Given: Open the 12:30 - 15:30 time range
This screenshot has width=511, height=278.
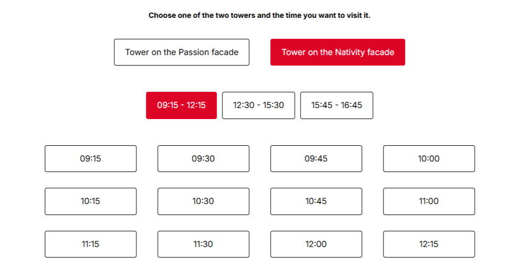Looking at the screenshot, I should point(258,105).
